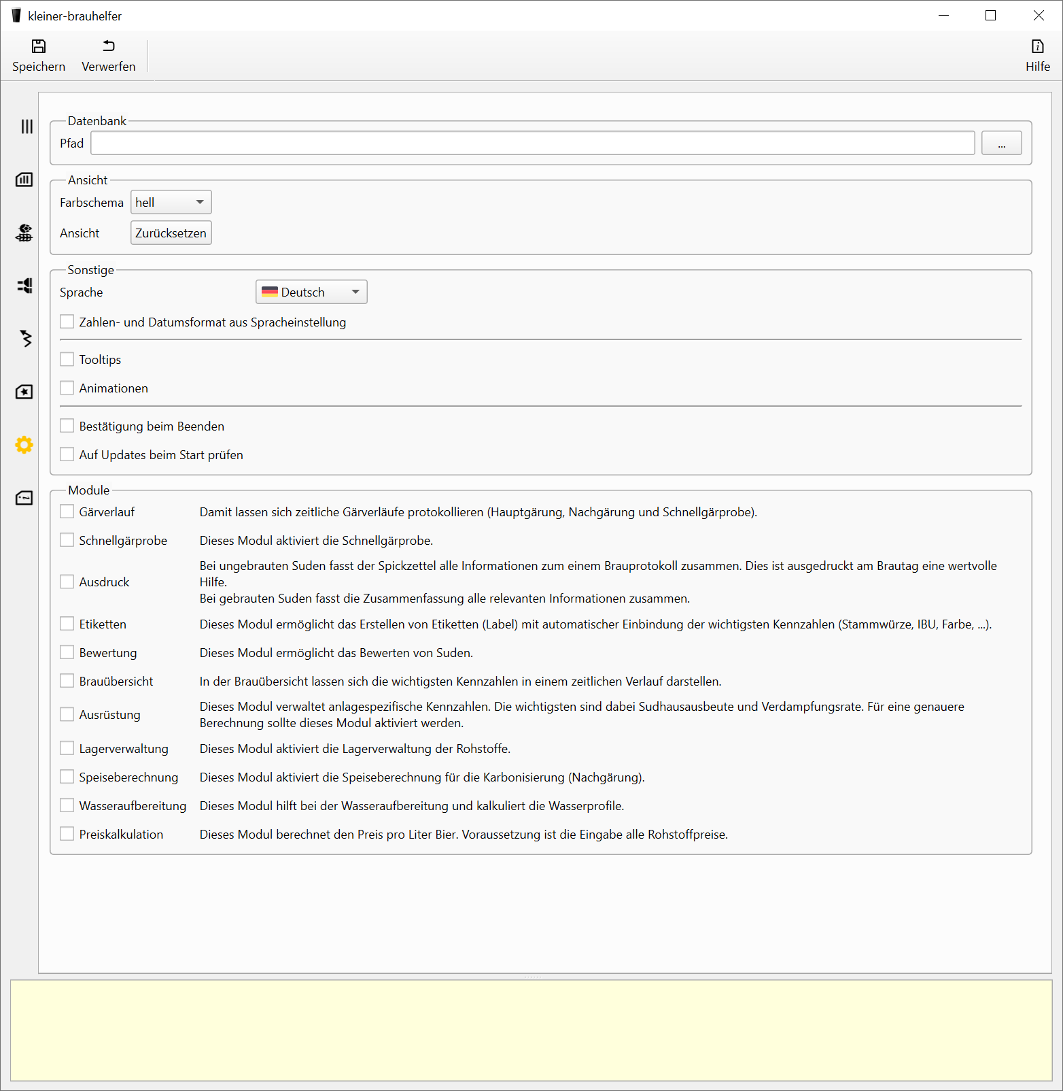Click the yellow gear settings icon
Image resolution: width=1063 pixels, height=1091 pixels.
(24, 445)
